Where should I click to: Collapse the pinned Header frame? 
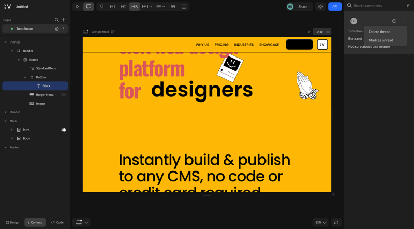pyautogui.click(x=12, y=51)
